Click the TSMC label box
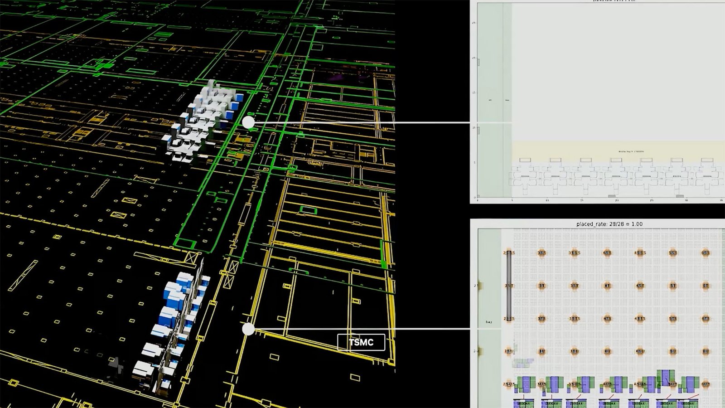 pyautogui.click(x=361, y=342)
